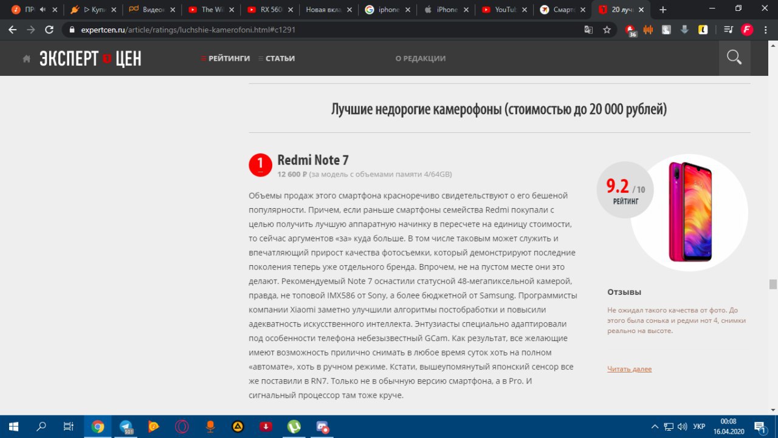Open Opera browser from the taskbar

point(182,426)
